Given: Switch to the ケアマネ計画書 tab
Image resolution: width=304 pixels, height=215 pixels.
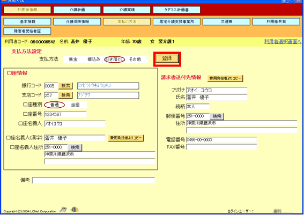Looking at the screenshot, I should [176, 10].
